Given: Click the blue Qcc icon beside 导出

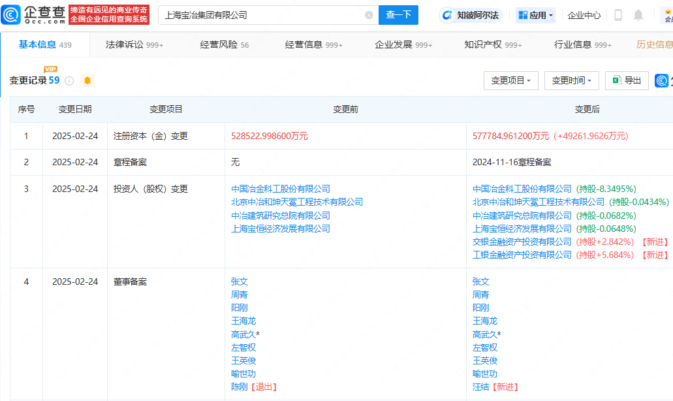Looking at the screenshot, I should pos(661,80).
